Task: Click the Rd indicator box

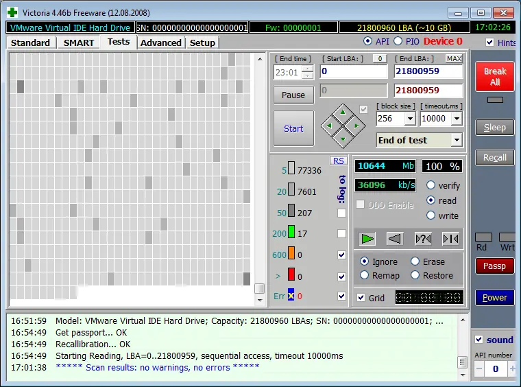Action: (483, 237)
